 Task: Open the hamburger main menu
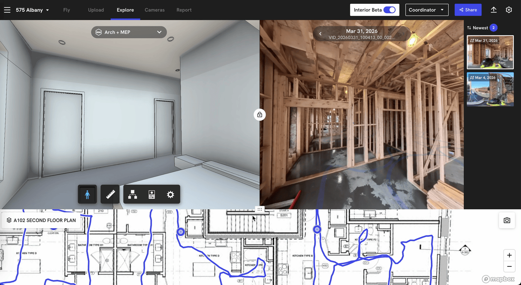(x=7, y=10)
